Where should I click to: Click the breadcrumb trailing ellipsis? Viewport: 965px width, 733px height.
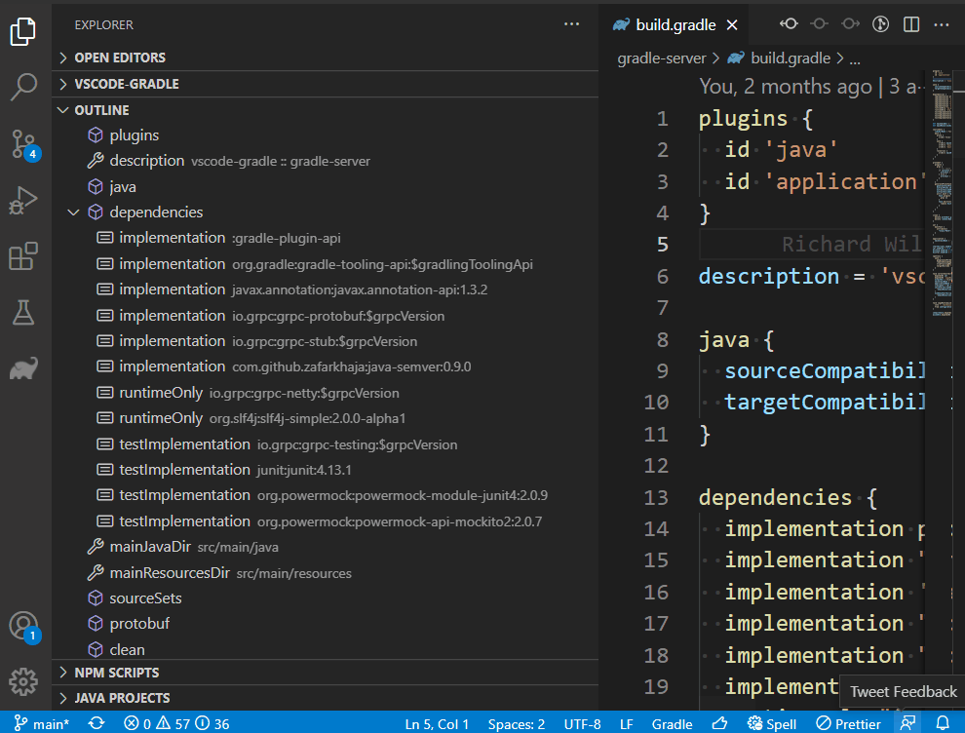tap(855, 59)
